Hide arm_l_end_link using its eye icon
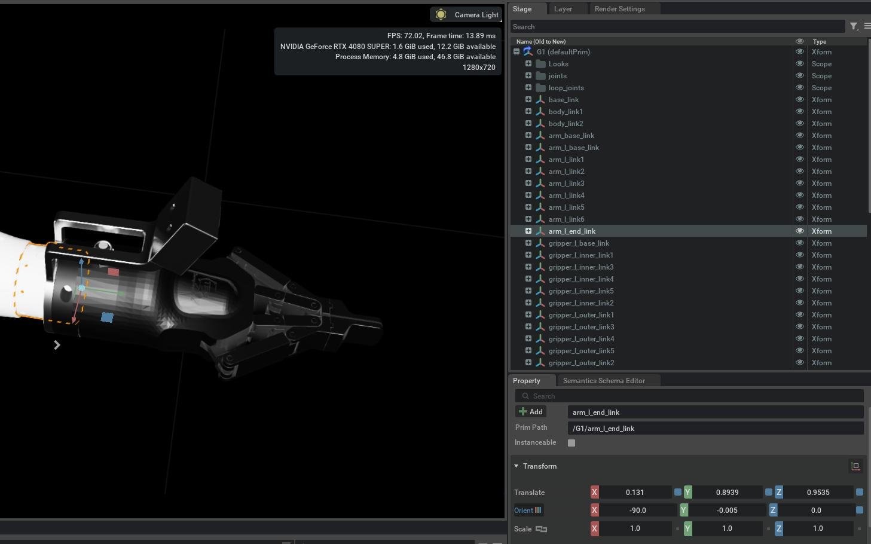 pyautogui.click(x=799, y=231)
